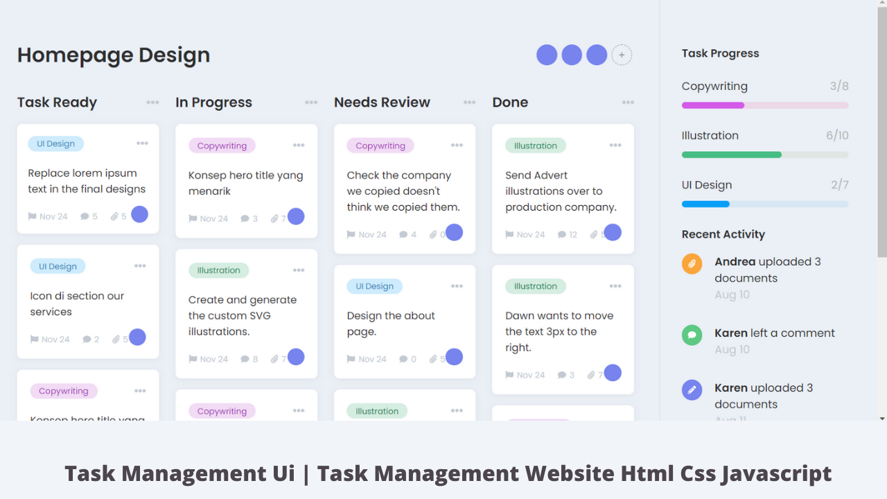The width and height of the screenshot is (887, 499).
Task: Click flag icon on Icon di section card
Action: [34, 339]
